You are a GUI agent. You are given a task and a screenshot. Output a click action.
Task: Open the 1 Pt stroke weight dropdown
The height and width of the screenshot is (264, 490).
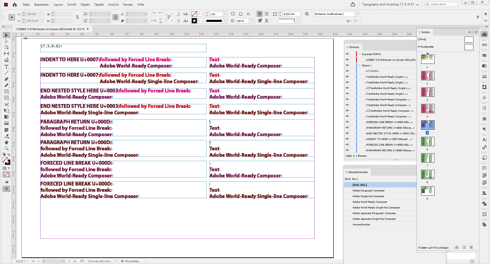[x=225, y=14]
